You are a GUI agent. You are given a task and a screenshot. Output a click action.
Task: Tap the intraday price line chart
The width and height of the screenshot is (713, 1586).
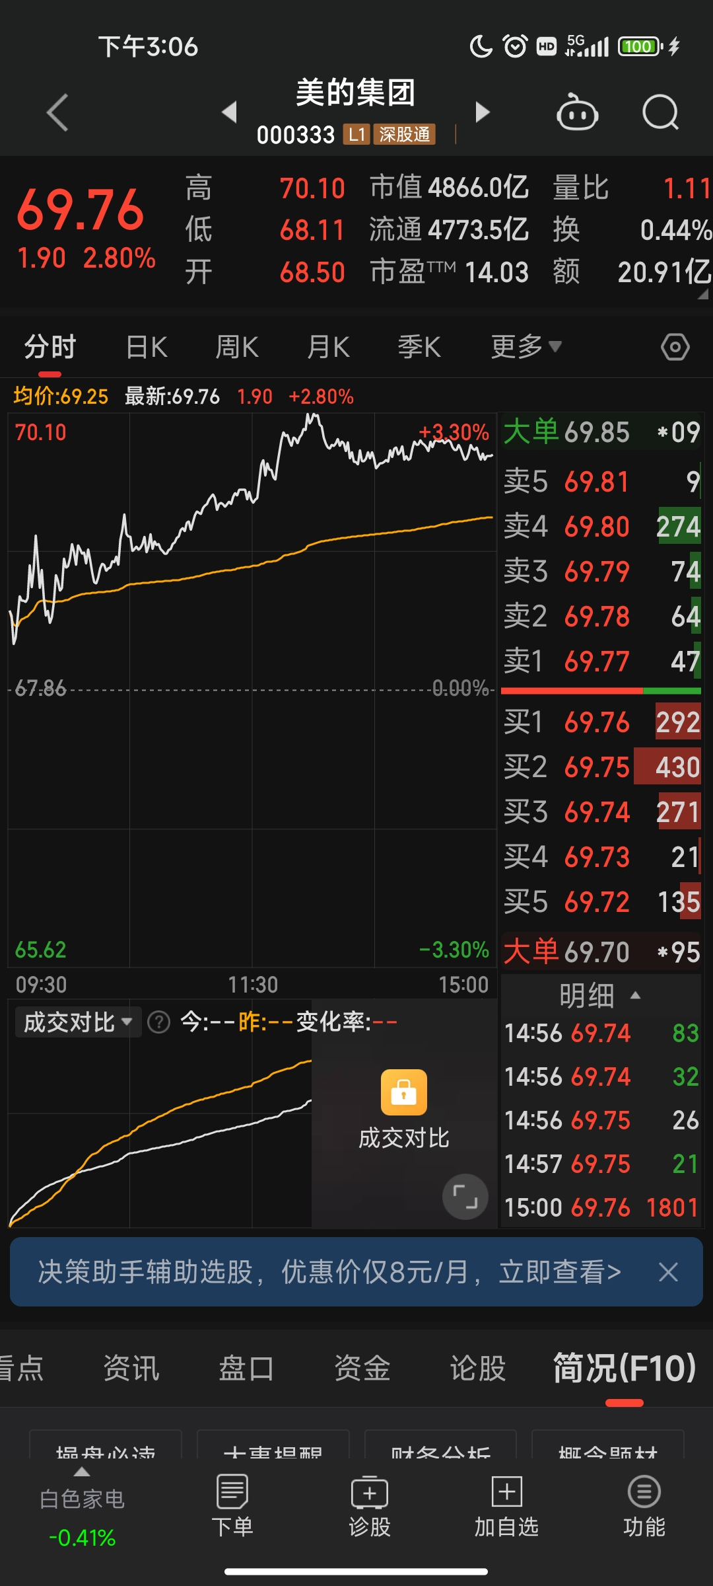pyautogui.click(x=252, y=690)
